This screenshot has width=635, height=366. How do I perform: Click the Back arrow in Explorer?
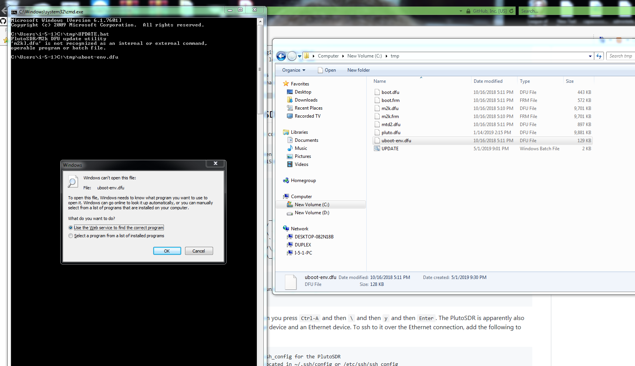(x=281, y=56)
